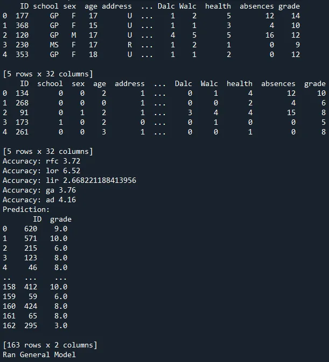Click the 'R' address value
This screenshot has height=362, width=329.
[x=130, y=45]
